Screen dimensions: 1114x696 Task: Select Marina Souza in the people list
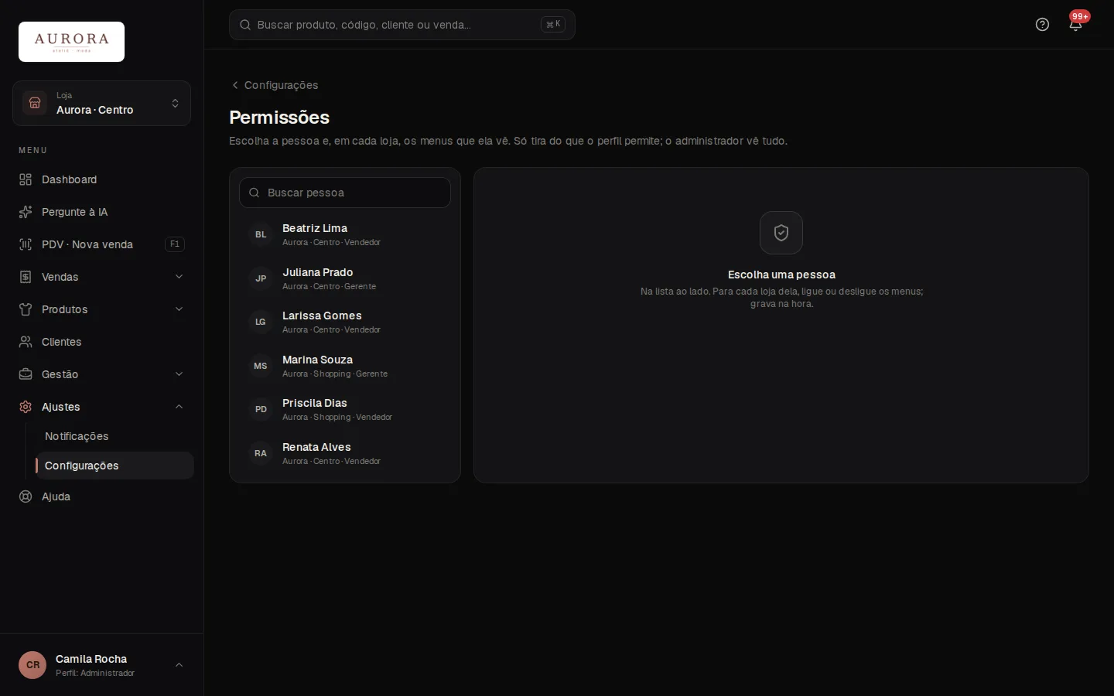tap(345, 366)
